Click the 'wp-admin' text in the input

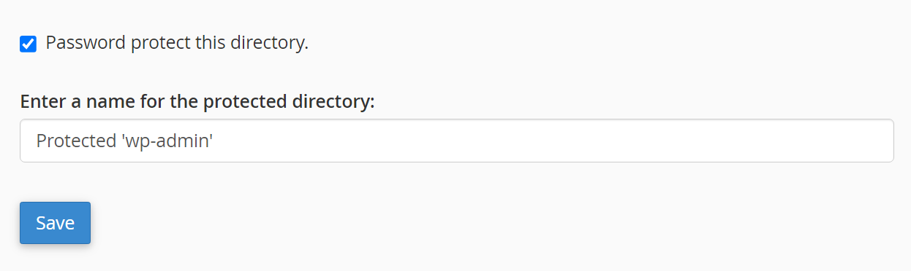(167, 141)
